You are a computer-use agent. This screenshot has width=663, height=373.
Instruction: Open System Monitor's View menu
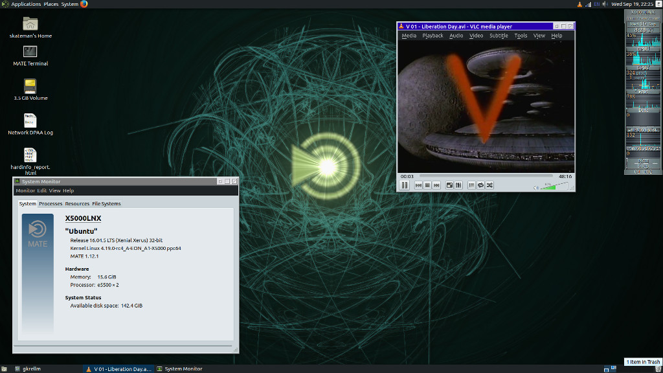[54, 191]
